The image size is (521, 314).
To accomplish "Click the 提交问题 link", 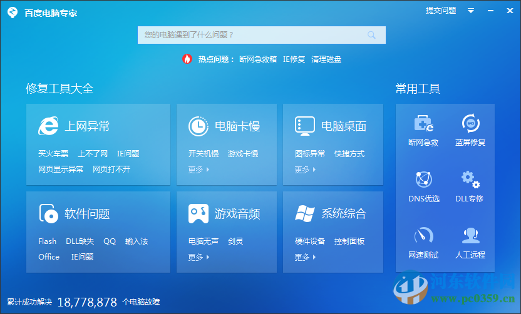I will pos(441,11).
